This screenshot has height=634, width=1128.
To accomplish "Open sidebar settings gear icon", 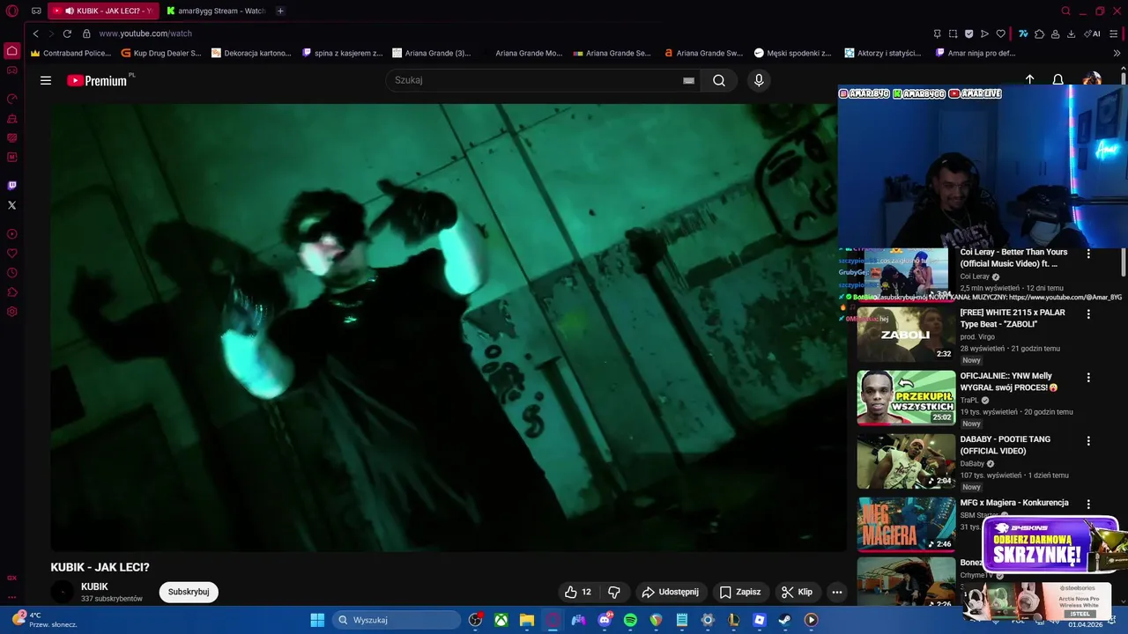I will 11,312.
